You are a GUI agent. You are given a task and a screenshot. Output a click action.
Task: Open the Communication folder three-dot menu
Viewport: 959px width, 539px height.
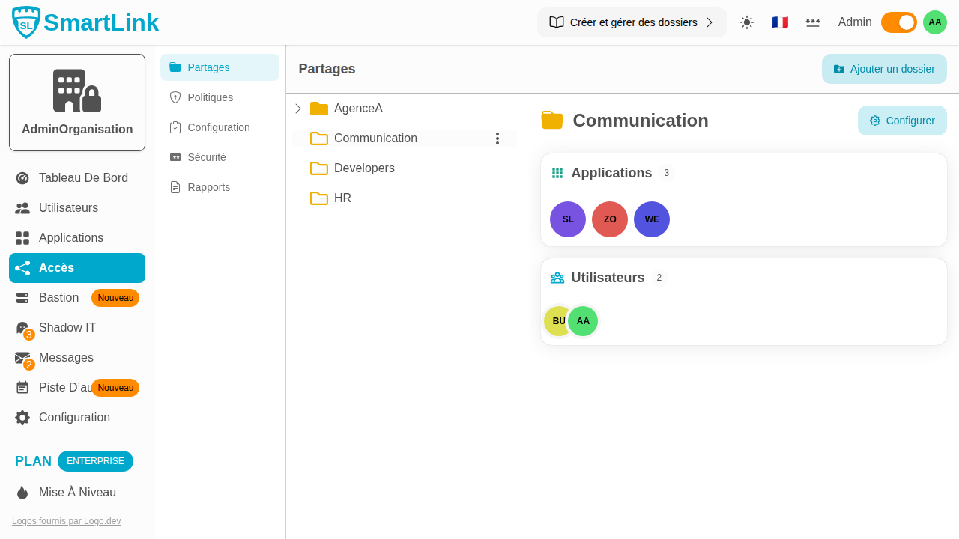(x=497, y=138)
